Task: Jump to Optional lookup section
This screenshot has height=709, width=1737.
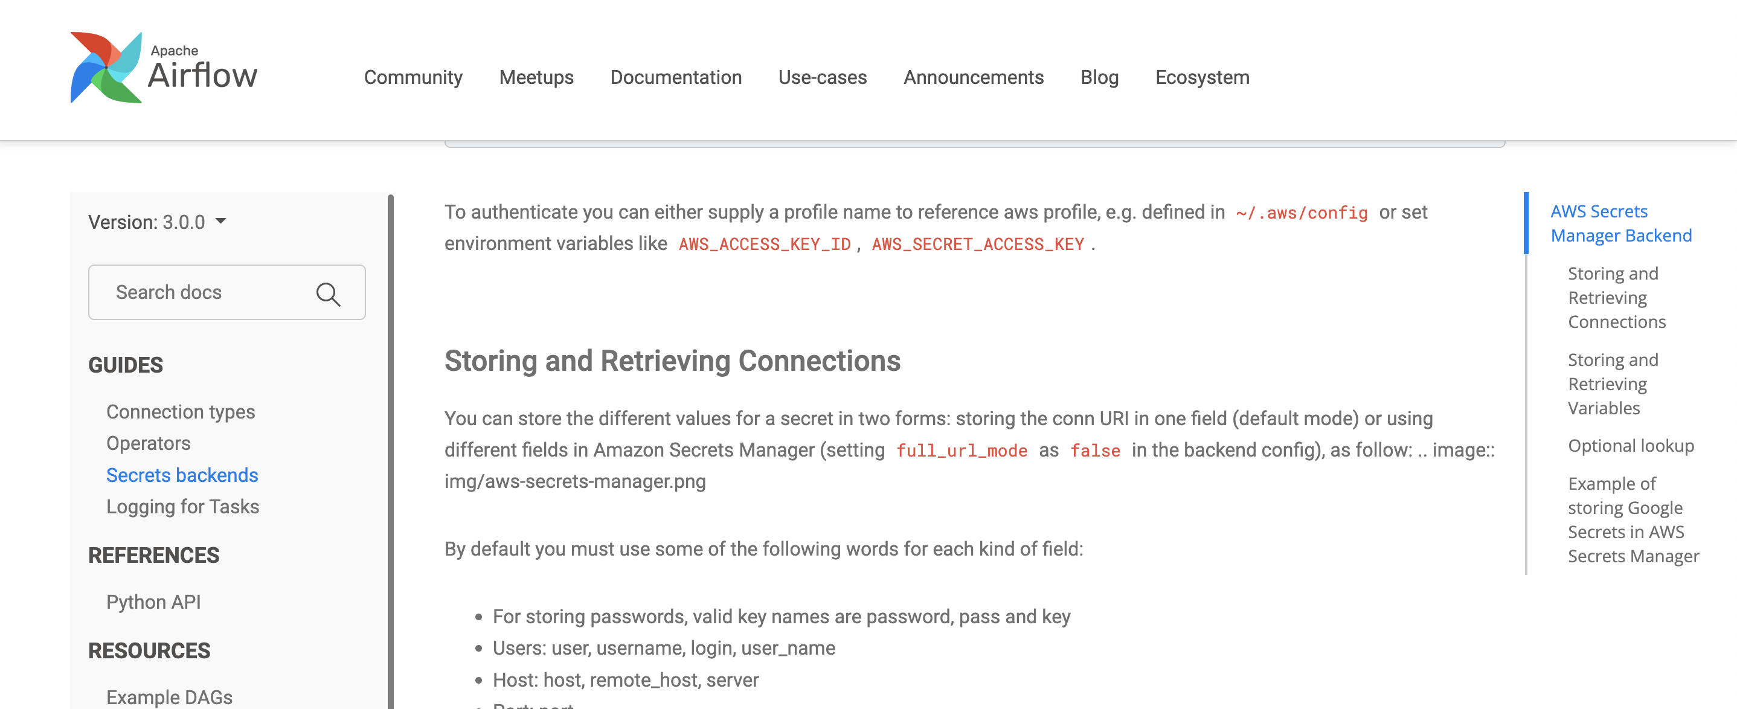Action: [x=1631, y=446]
